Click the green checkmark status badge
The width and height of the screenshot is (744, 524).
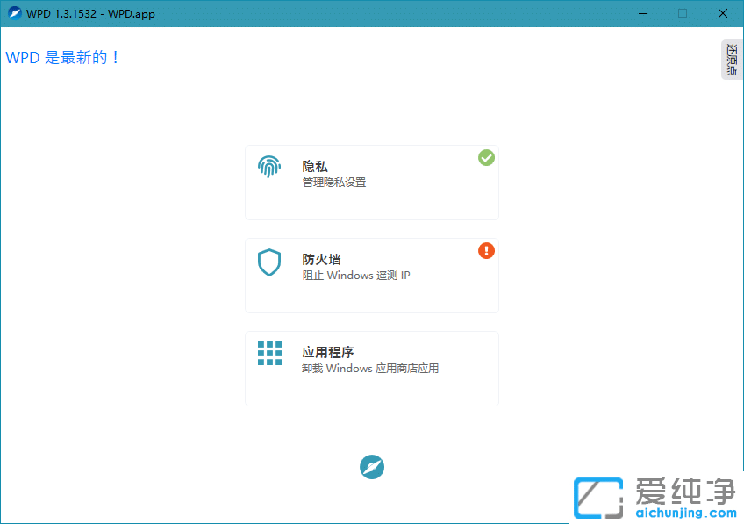486,158
